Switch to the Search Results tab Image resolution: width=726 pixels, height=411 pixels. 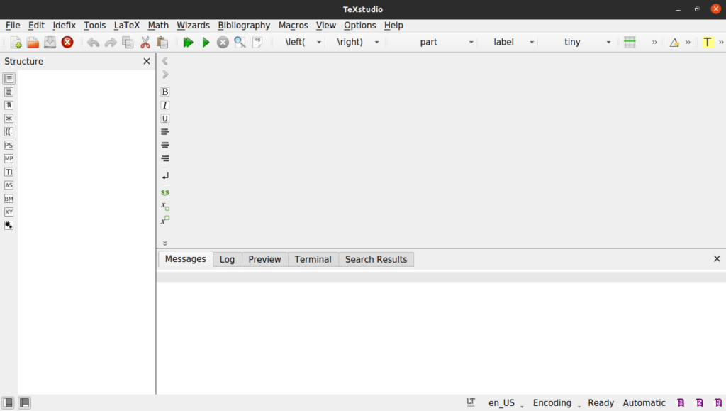point(376,260)
